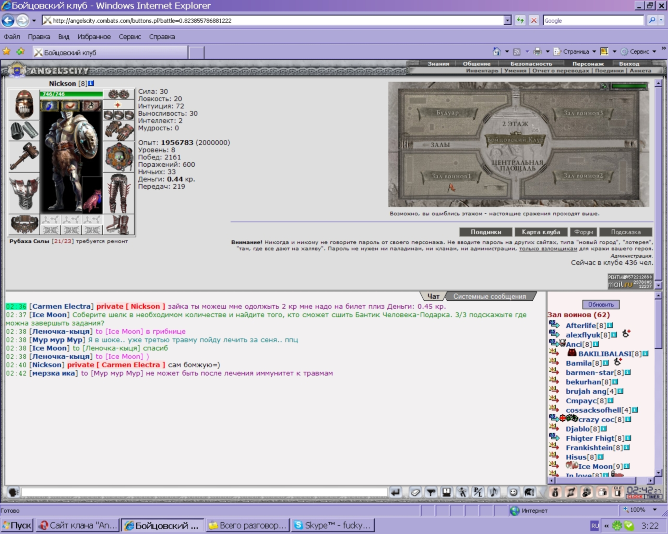Click the Пуск start button
The width and height of the screenshot is (668, 534).
(x=17, y=525)
